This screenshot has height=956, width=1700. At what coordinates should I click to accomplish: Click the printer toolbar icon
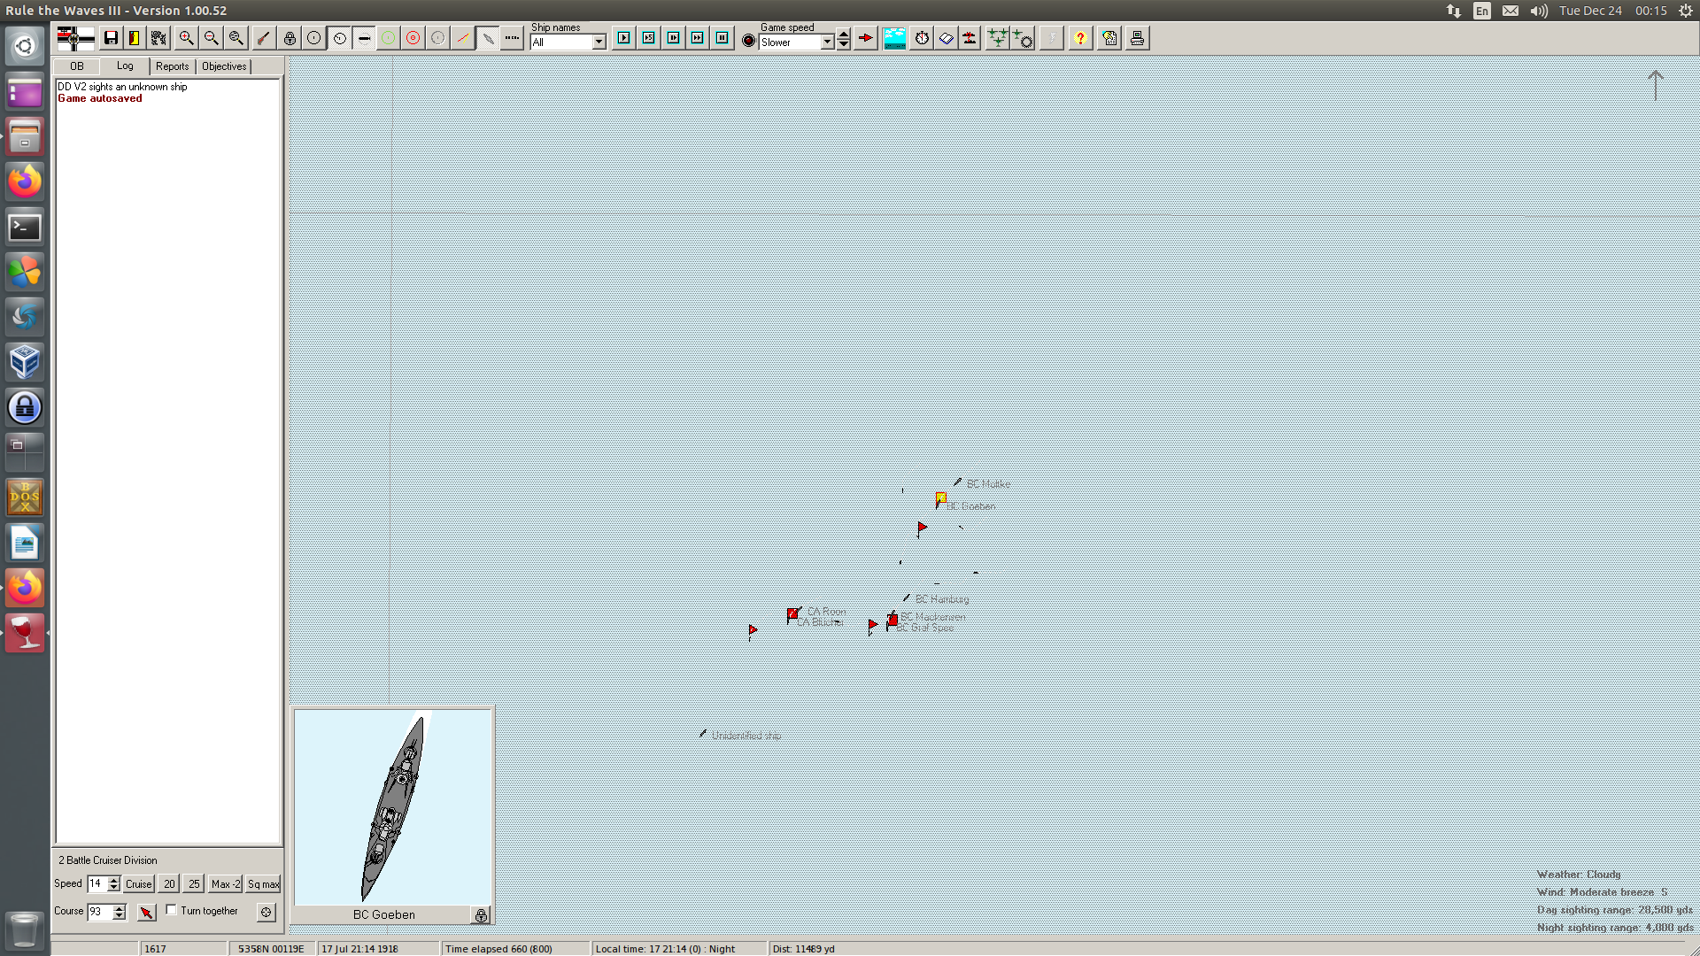tap(1137, 38)
